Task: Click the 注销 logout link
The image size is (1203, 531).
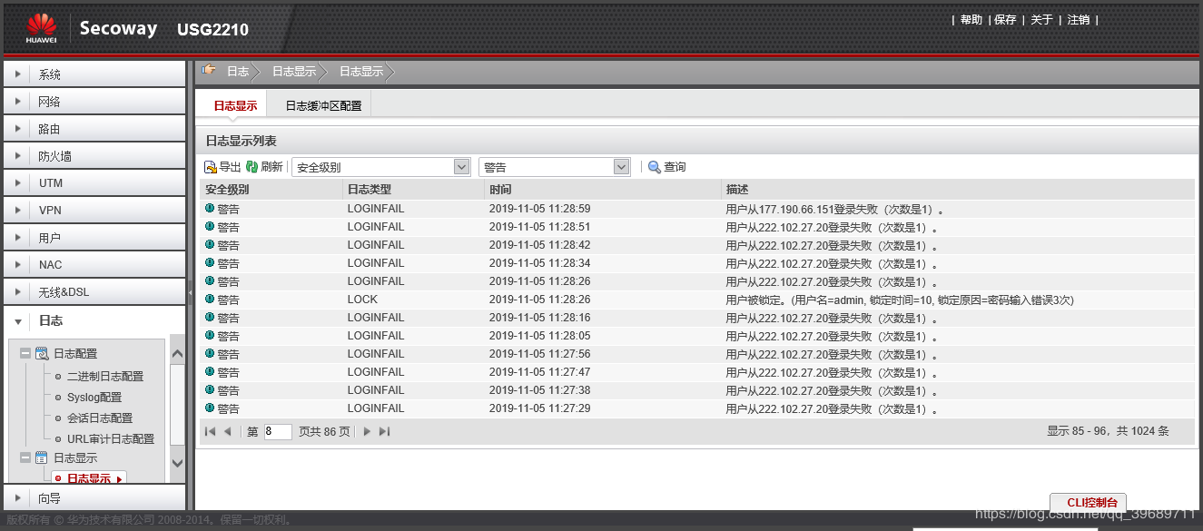Action: [1079, 20]
